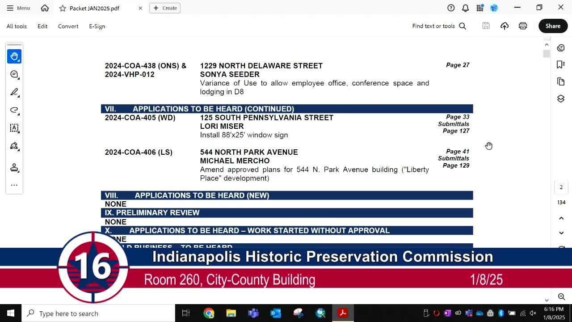Screen dimensions: 572x322
Task: Open the E-Sign menu item
Action: pos(97,26)
